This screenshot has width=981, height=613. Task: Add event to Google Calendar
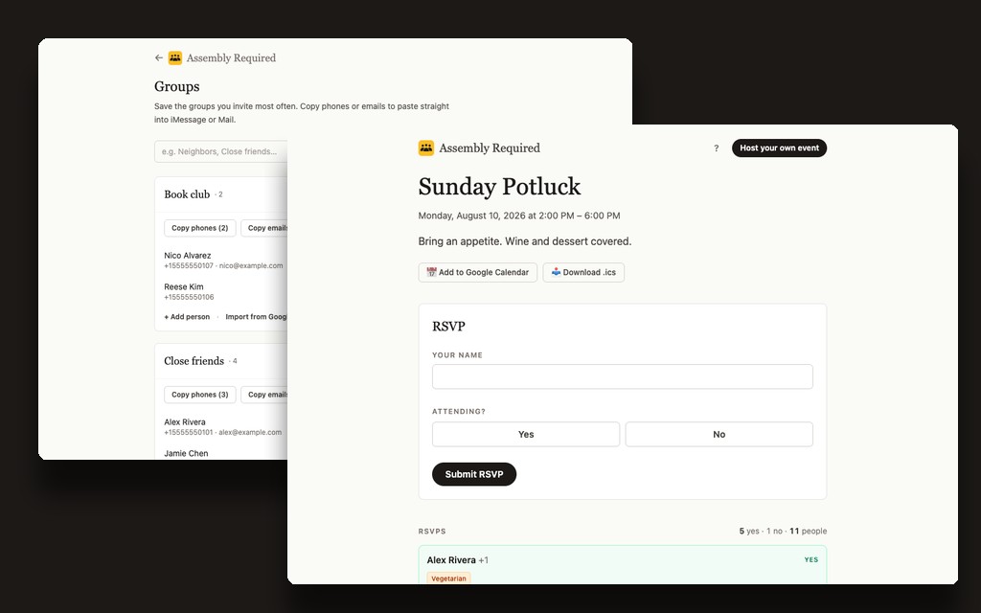477,272
